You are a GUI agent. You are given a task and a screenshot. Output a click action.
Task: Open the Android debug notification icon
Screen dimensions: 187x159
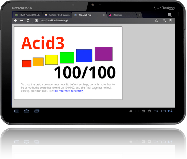(x=132, y=112)
